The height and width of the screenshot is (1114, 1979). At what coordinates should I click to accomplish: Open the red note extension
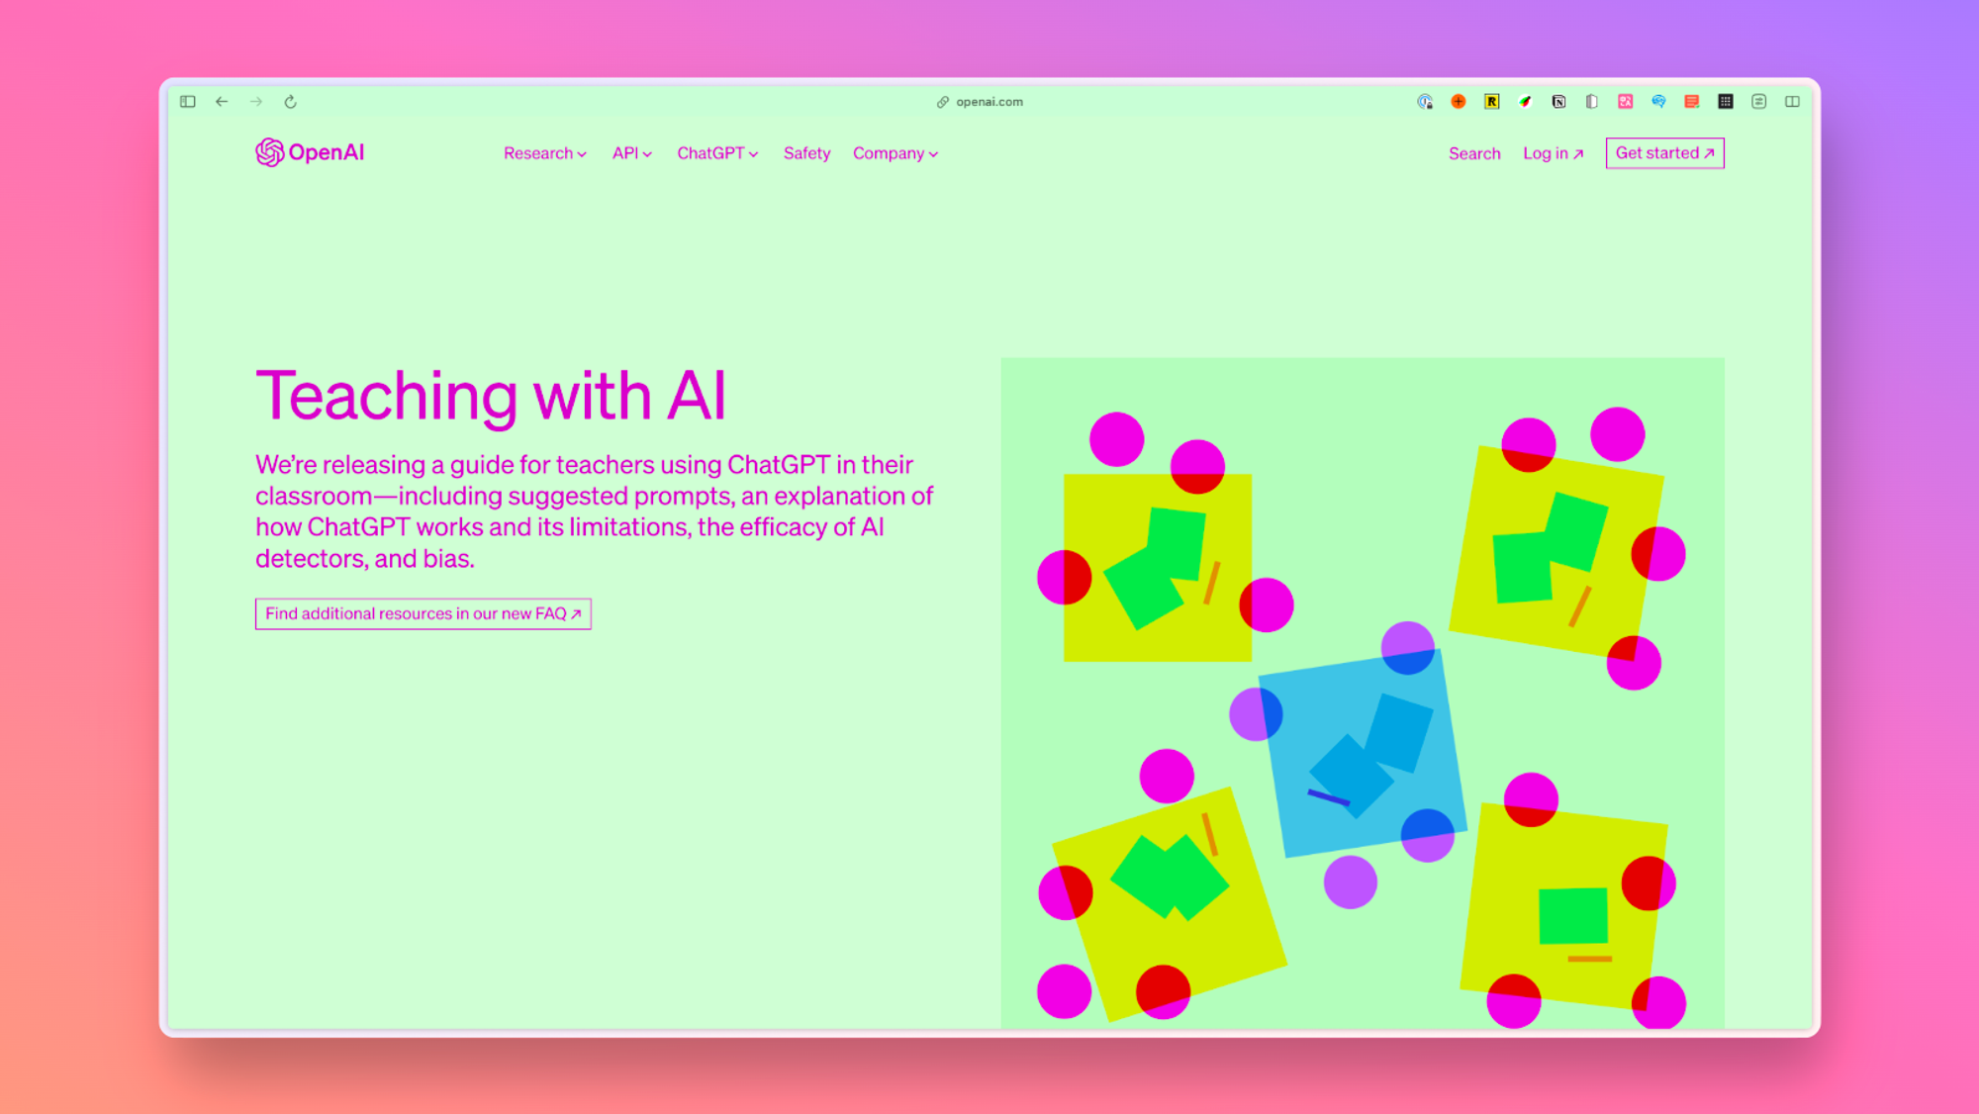[x=1692, y=102]
